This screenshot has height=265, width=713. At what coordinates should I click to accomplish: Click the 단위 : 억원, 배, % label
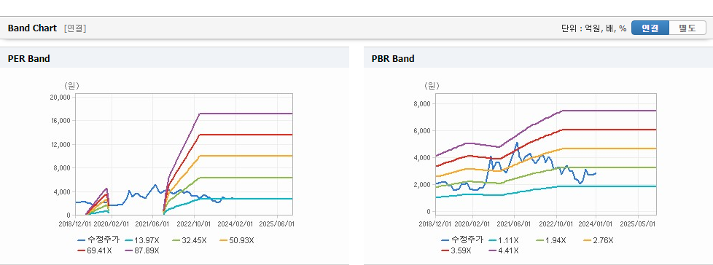594,28
